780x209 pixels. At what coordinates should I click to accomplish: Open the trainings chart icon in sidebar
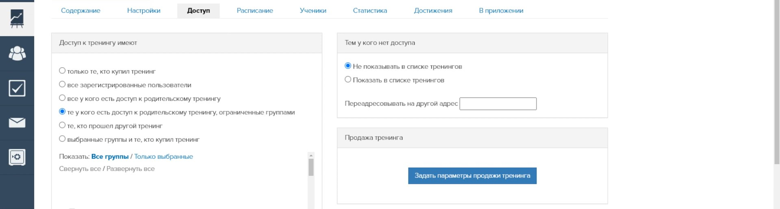point(17,18)
